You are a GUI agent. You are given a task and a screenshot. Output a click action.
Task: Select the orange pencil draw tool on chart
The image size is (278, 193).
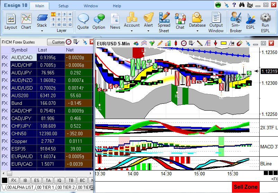tap(160, 43)
